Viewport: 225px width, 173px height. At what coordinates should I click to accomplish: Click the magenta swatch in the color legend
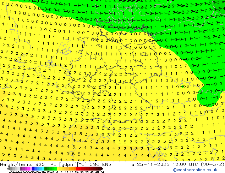click(x=28, y=168)
